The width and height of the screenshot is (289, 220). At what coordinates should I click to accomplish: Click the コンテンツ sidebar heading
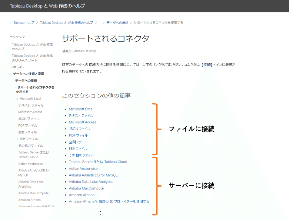17,37
